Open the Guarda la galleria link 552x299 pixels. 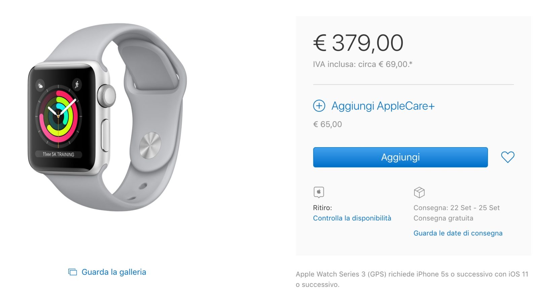(114, 272)
